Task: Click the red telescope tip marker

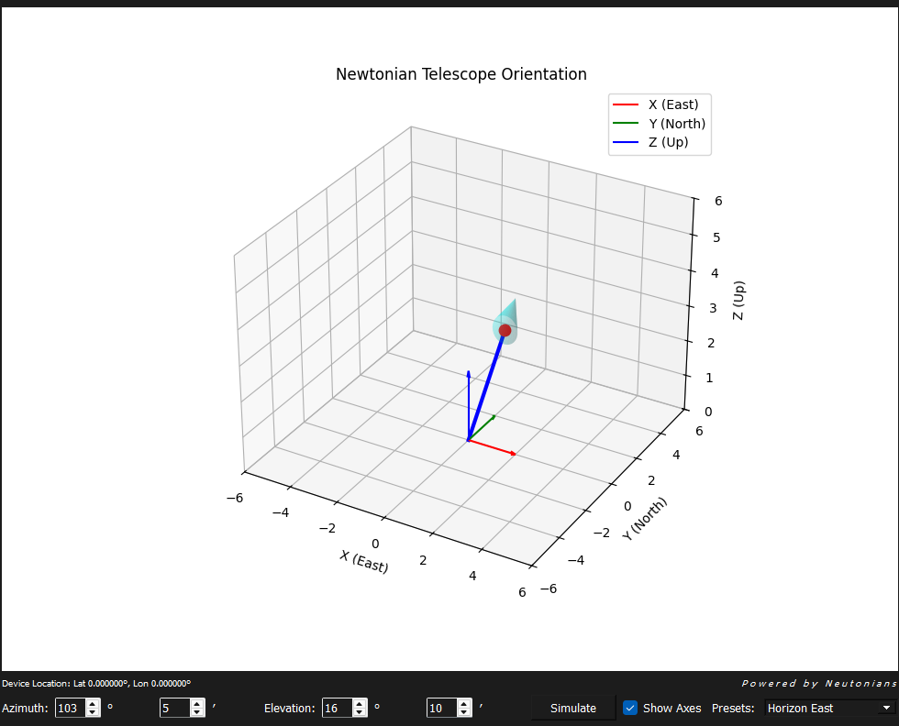Action: 505,330
